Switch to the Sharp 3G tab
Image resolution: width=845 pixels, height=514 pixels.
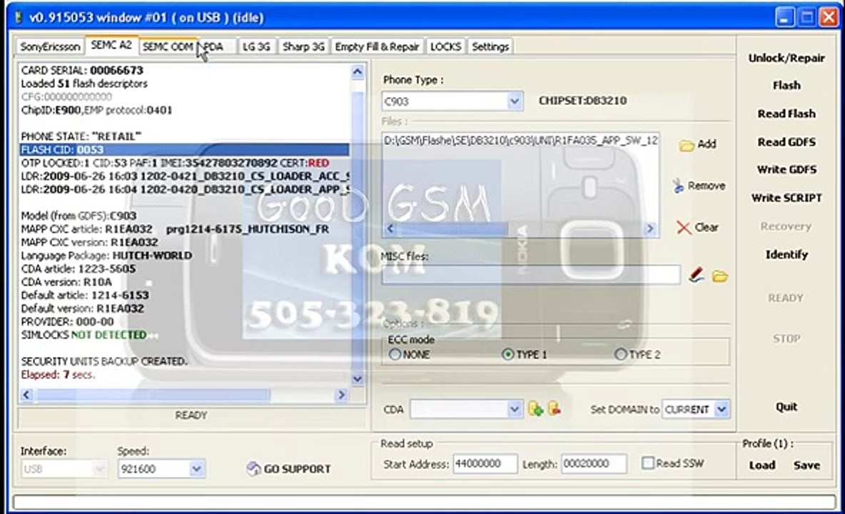(303, 47)
